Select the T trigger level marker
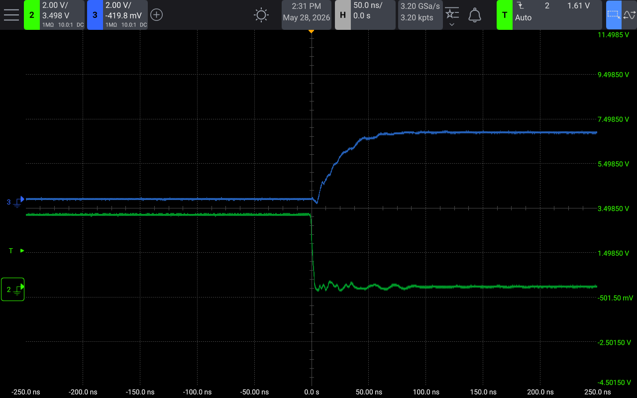The height and width of the screenshot is (398, 637). point(16,251)
